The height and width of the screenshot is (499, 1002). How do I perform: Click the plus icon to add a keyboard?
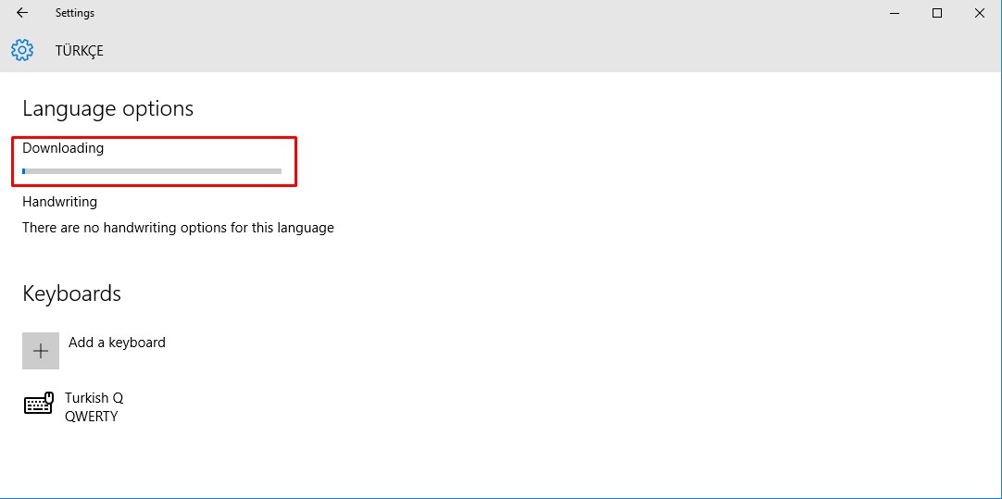41,351
